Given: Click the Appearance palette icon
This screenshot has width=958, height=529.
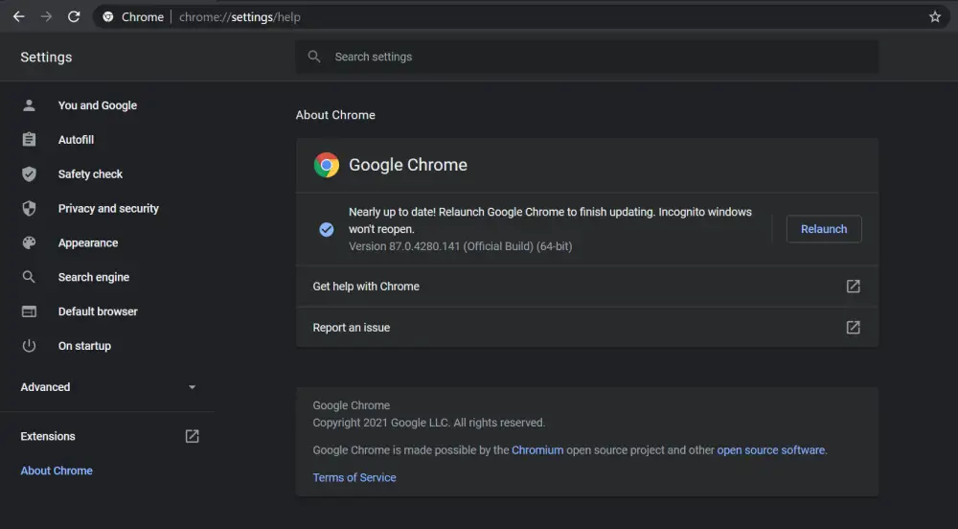Looking at the screenshot, I should [29, 242].
